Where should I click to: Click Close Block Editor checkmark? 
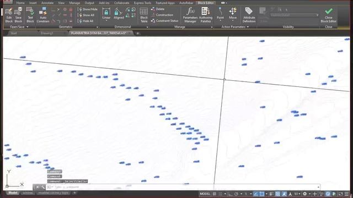pos(329,15)
